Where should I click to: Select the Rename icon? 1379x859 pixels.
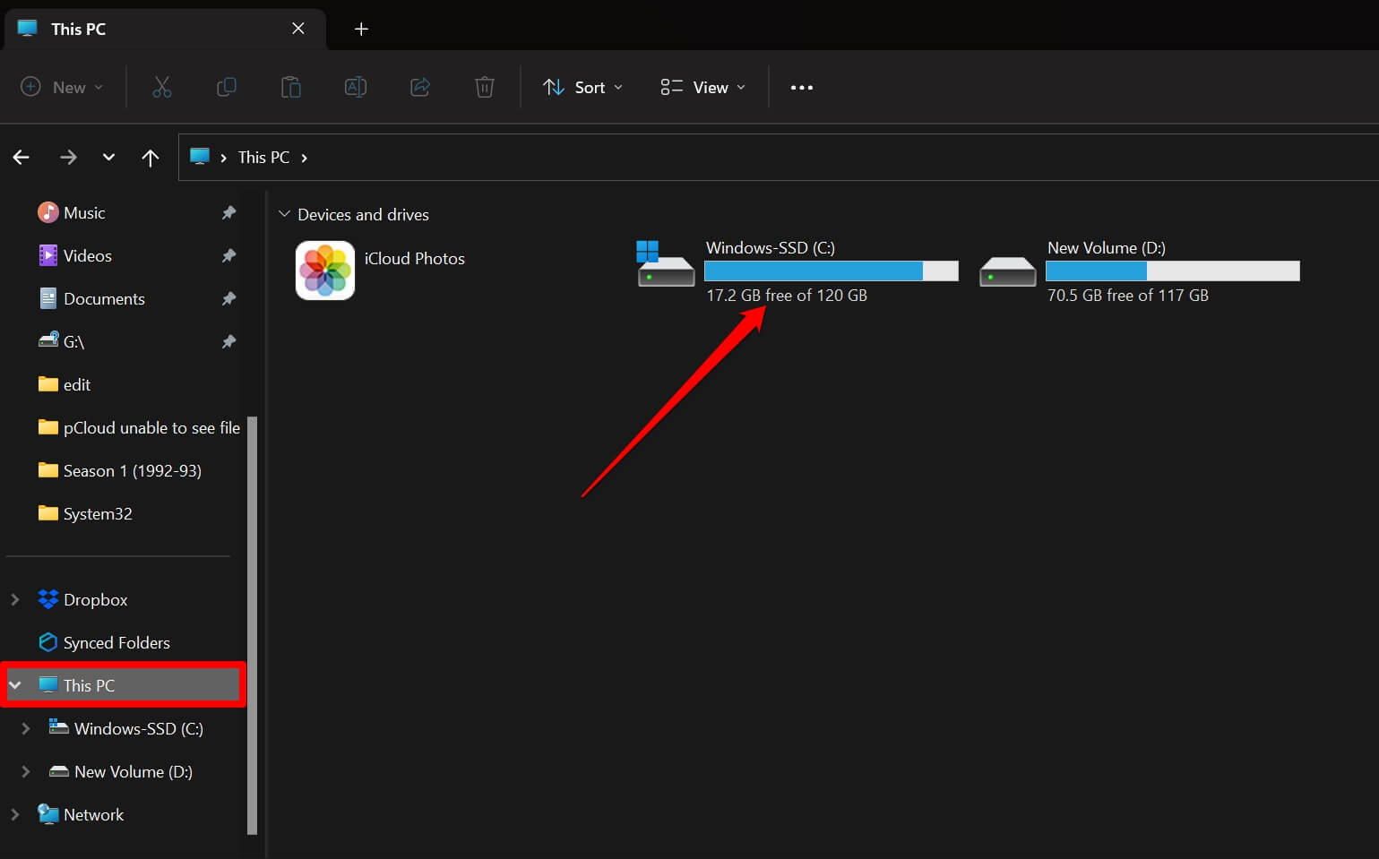(x=355, y=87)
